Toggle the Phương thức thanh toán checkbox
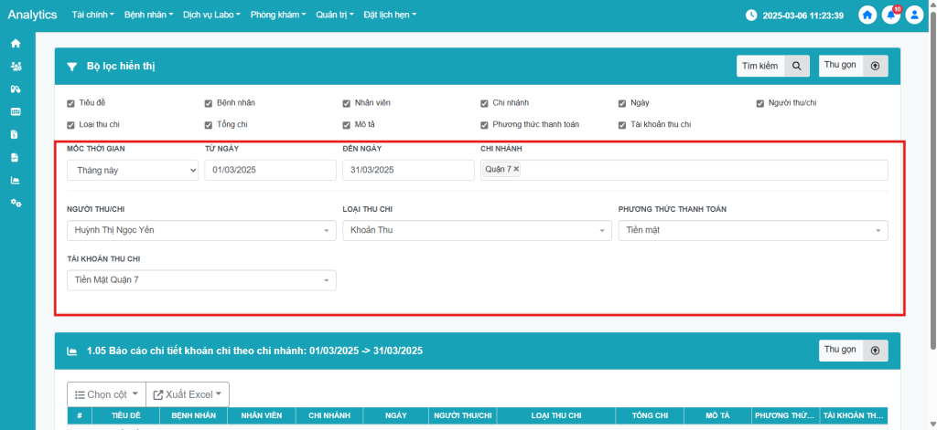This screenshot has height=430, width=937. coord(485,125)
